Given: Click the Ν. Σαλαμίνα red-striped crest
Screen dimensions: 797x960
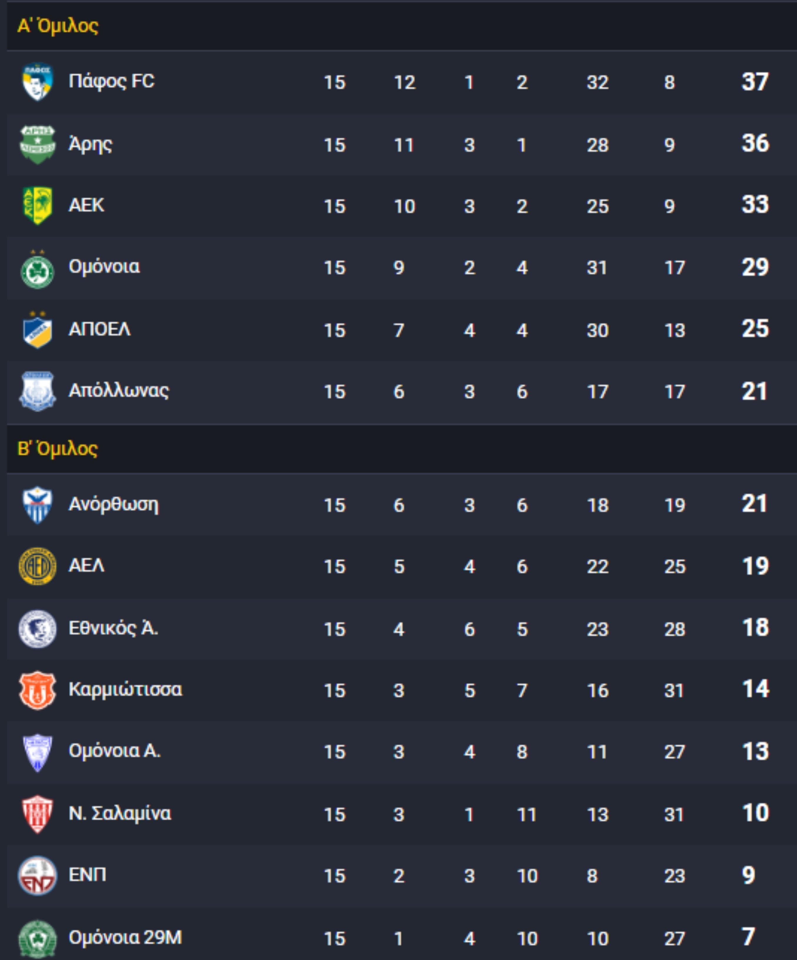Looking at the screenshot, I should coord(37,814).
